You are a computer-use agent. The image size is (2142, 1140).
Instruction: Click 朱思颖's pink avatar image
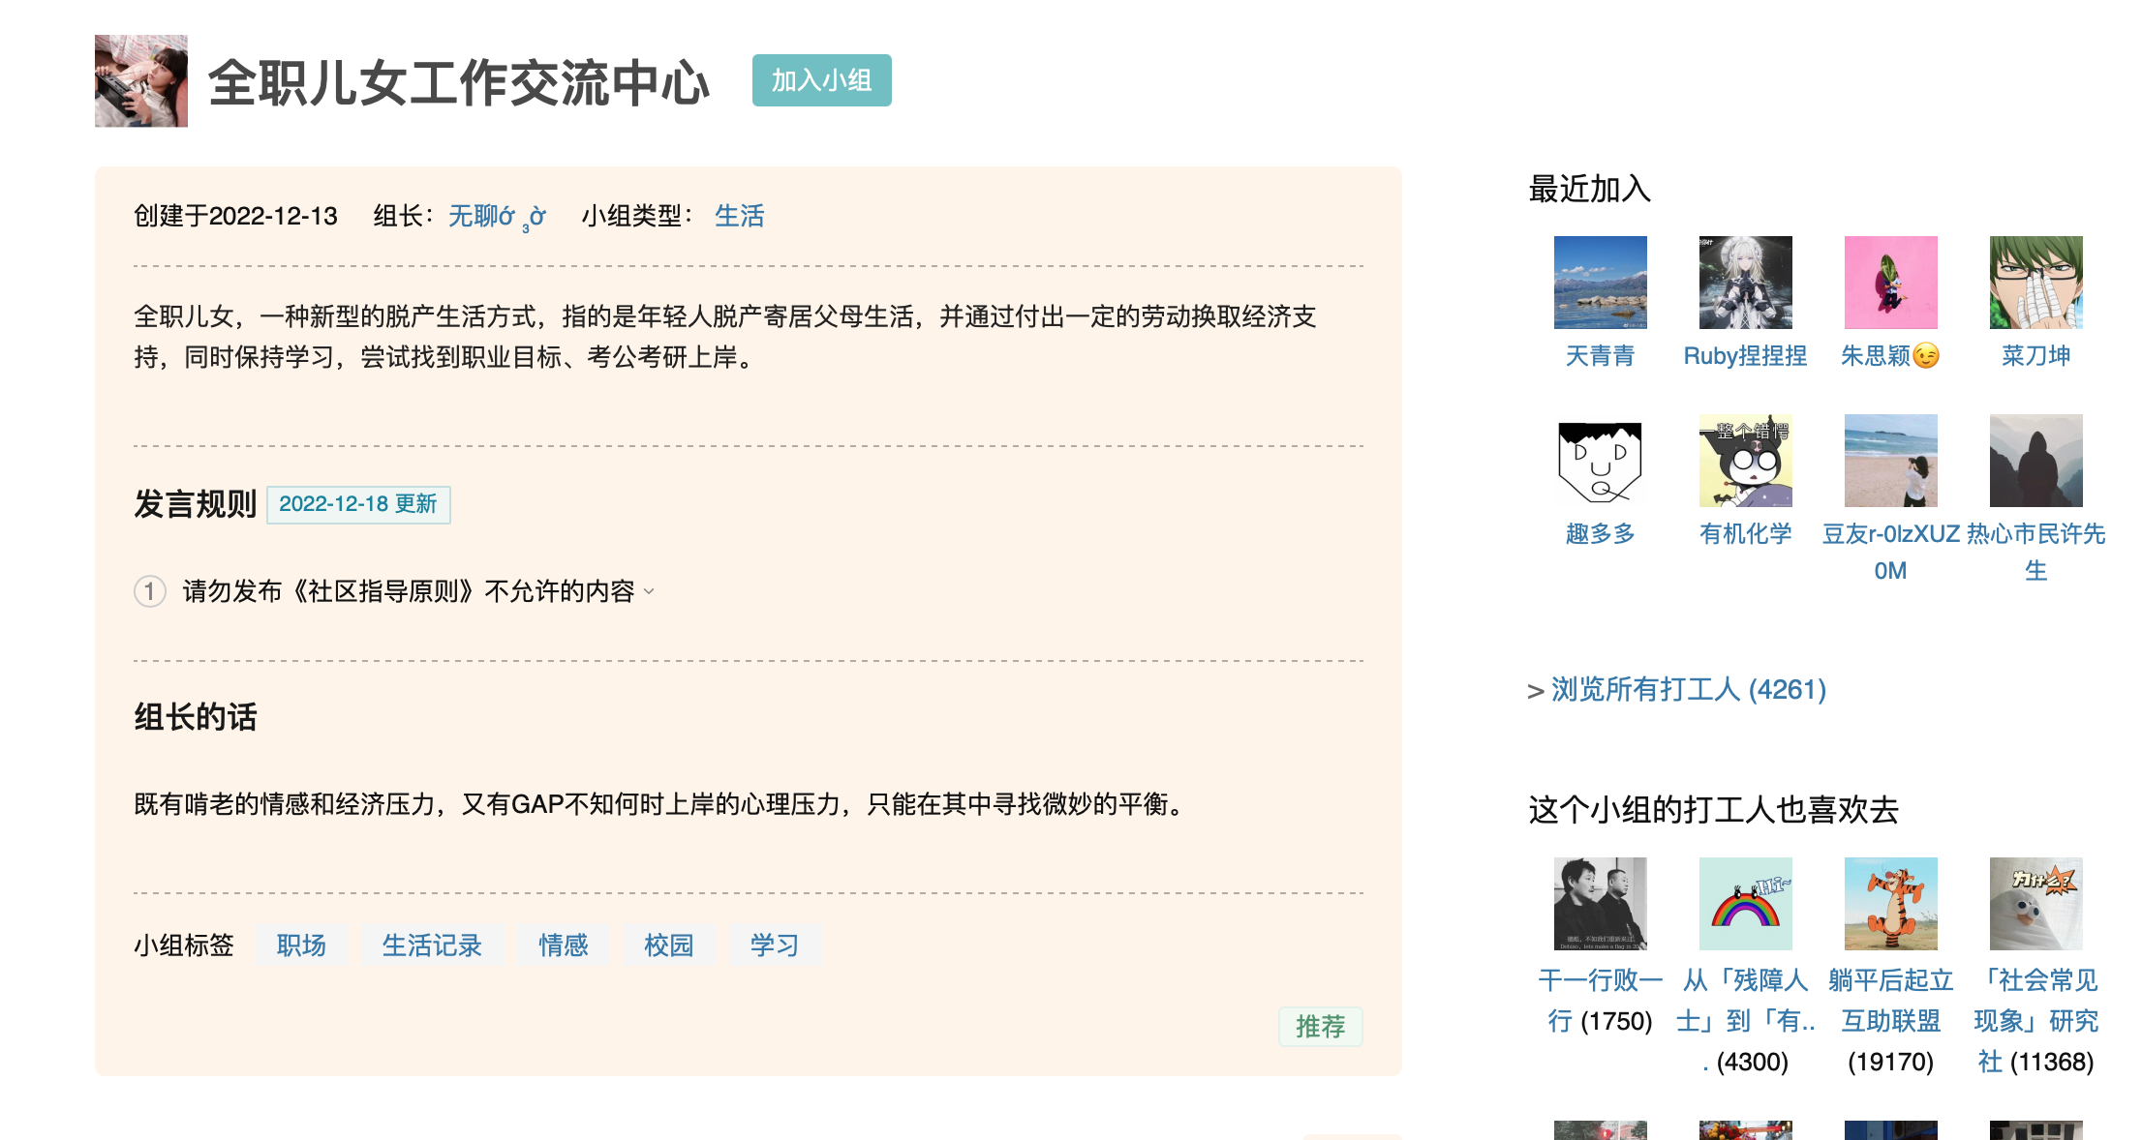(x=1890, y=283)
